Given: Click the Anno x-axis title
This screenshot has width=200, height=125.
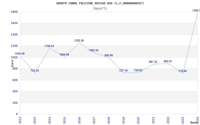Looking at the screenshot, I should click(x=194, y=122).
